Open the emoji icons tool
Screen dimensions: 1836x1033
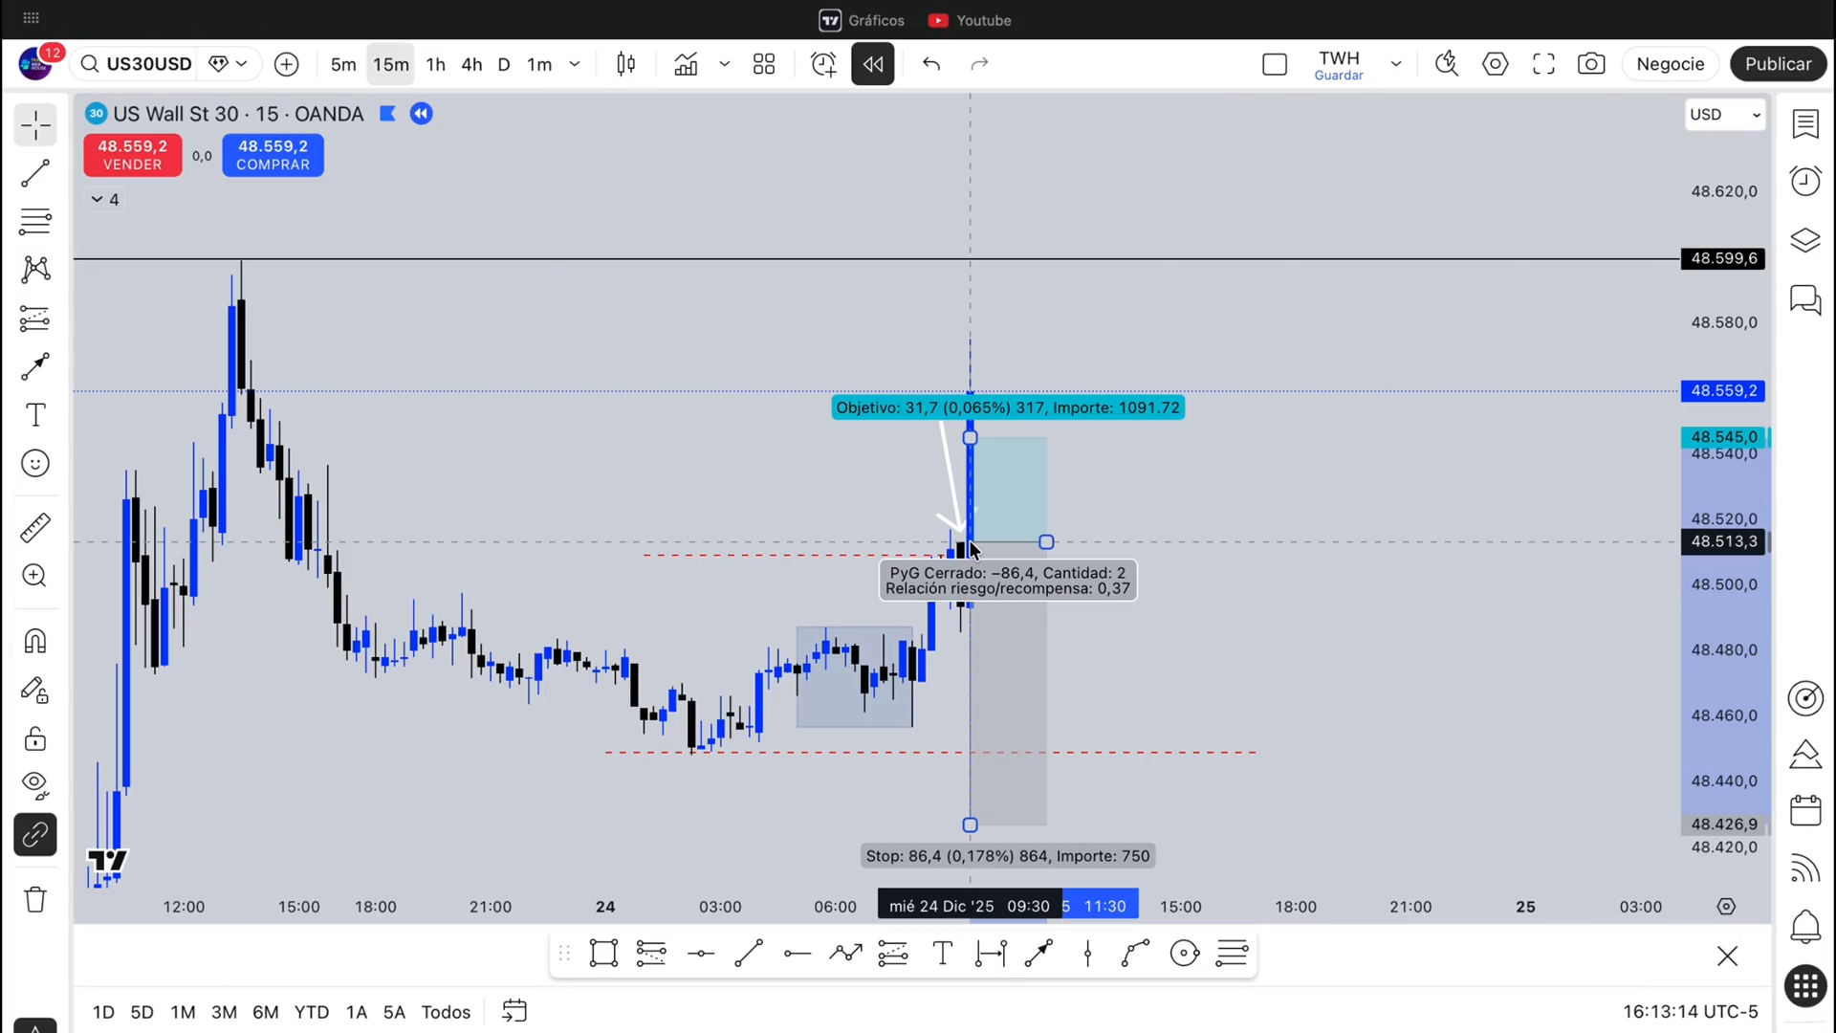point(35,464)
